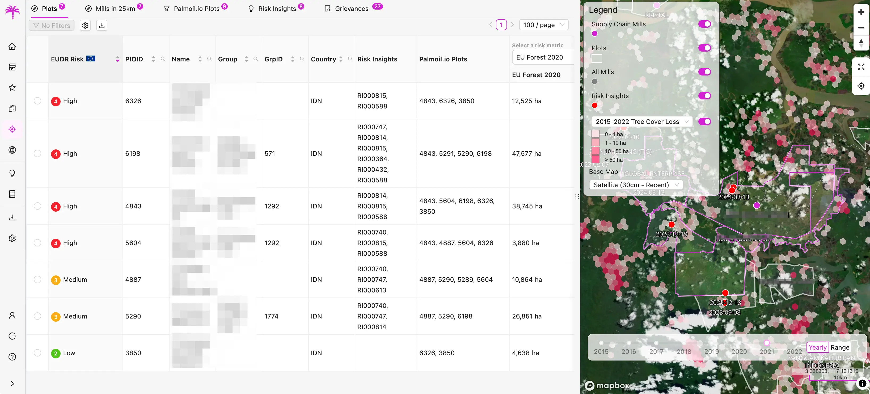Click the download table export icon

[102, 25]
